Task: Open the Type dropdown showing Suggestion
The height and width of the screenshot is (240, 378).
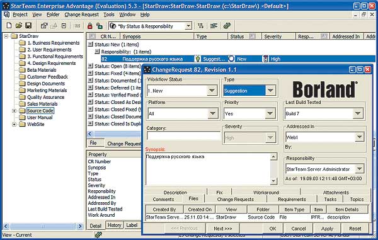Action: 270,91
